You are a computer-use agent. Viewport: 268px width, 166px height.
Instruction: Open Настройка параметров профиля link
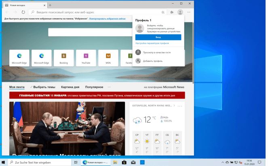[146, 43]
